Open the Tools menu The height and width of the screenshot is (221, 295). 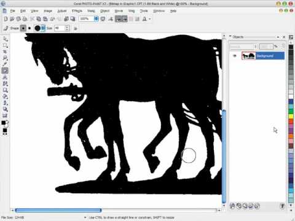(x=144, y=11)
